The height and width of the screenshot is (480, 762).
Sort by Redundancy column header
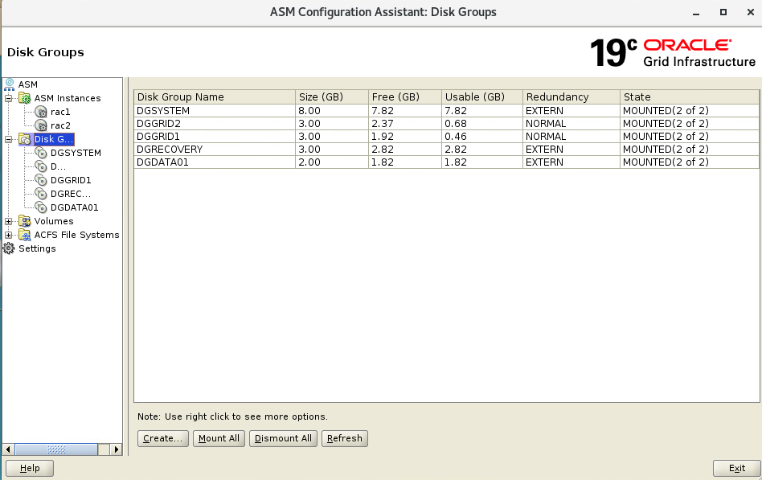[570, 96]
